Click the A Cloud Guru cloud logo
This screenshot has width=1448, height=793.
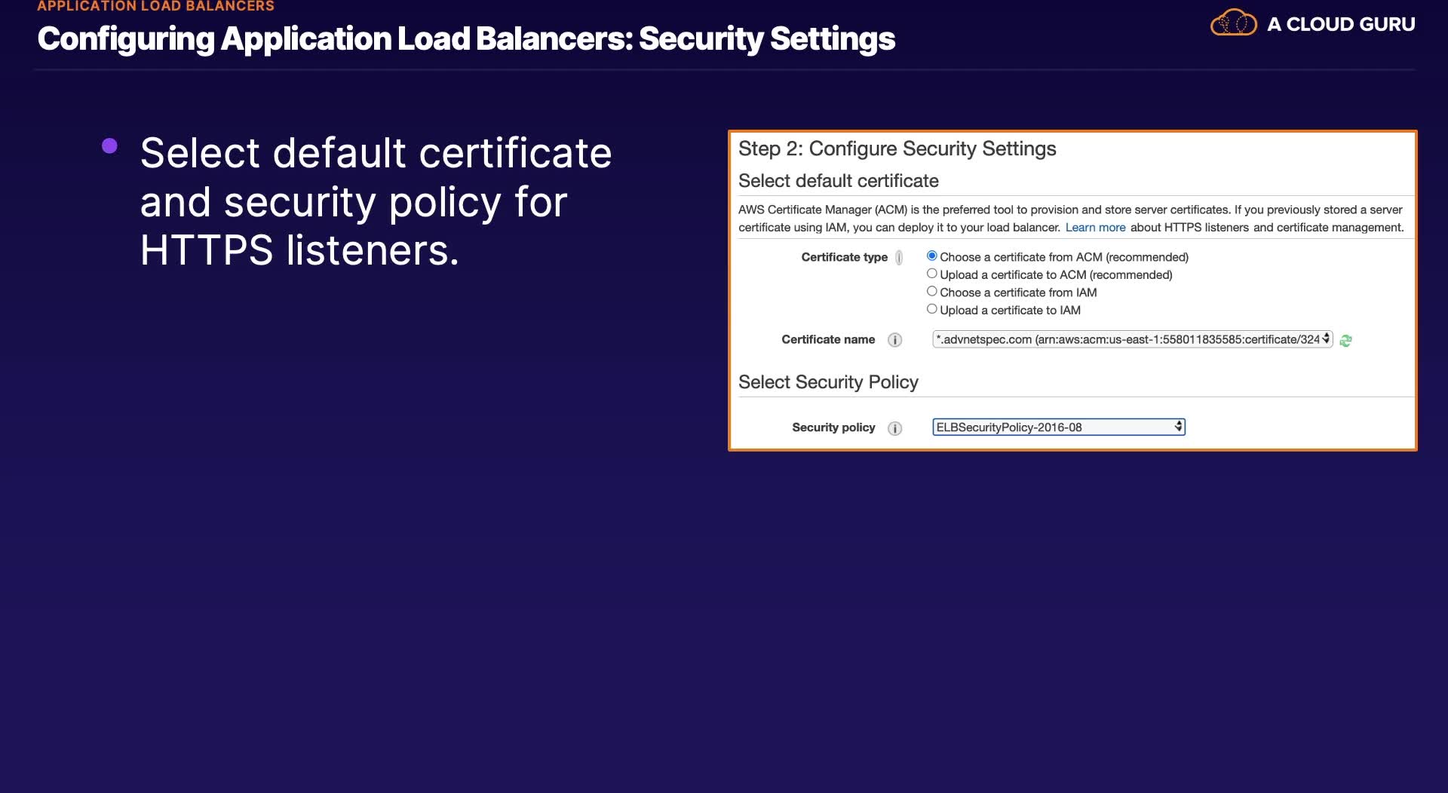click(x=1233, y=23)
